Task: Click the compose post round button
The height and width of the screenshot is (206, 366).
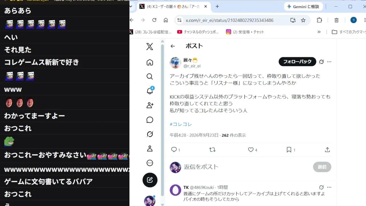Action: tap(150, 180)
